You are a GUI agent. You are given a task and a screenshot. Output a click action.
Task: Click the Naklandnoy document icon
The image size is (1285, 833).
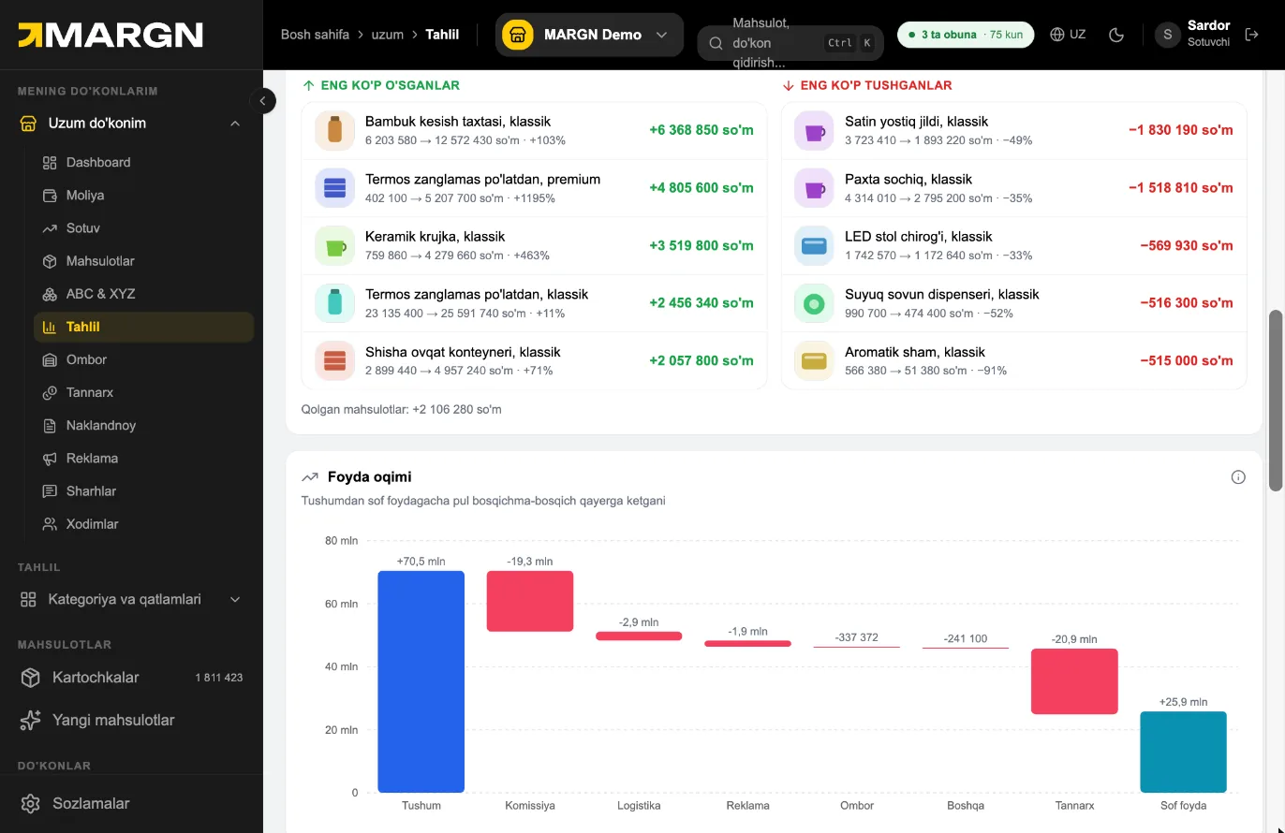click(x=50, y=426)
